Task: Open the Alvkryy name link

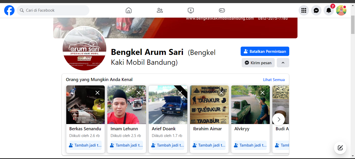Action: point(242,129)
